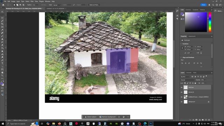Select the Zoom tool

(x=2, y=76)
